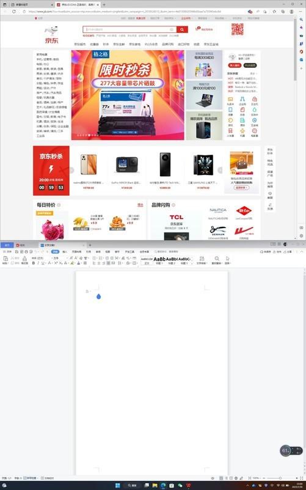
Task: Activate the Format Painter brush
Action: 24,260
